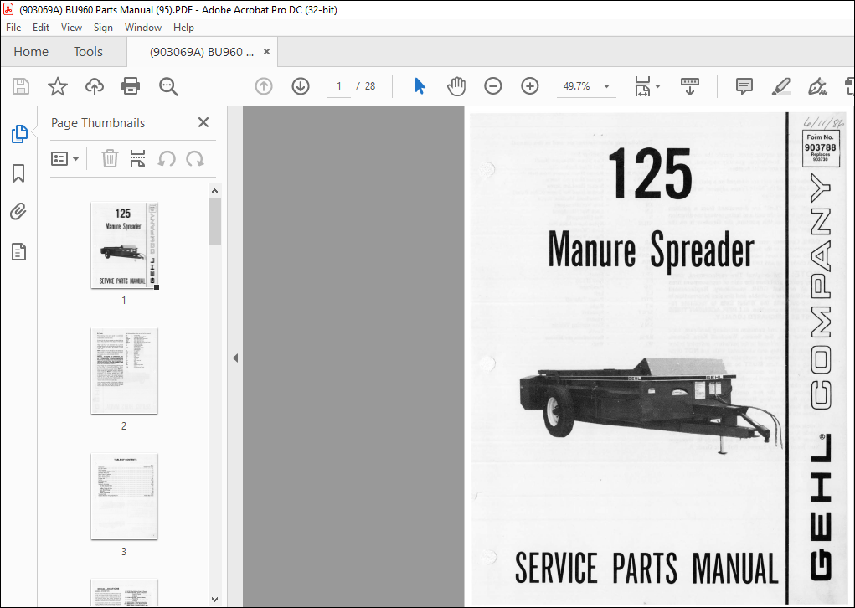Click the zoom percentage value 49.7%
This screenshot has height=608, width=855.
[x=576, y=86]
